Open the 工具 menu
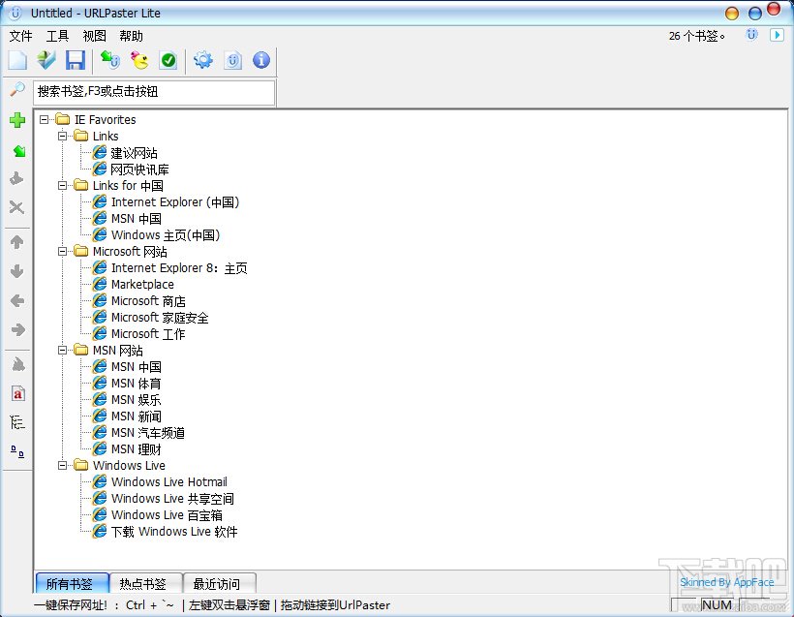794x617 pixels. click(57, 36)
